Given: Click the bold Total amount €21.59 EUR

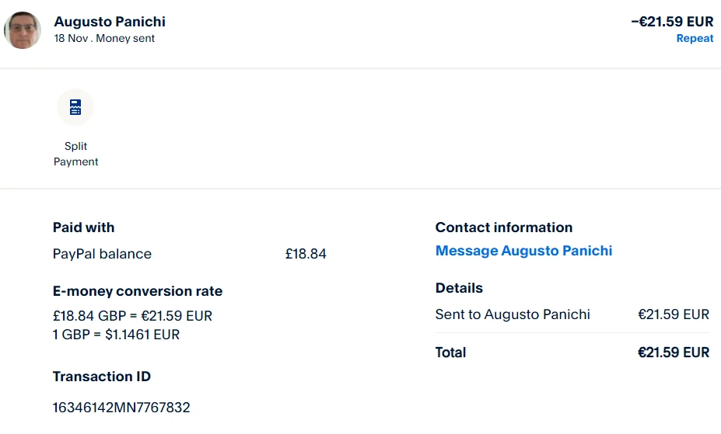Looking at the screenshot, I should pyautogui.click(x=673, y=352).
